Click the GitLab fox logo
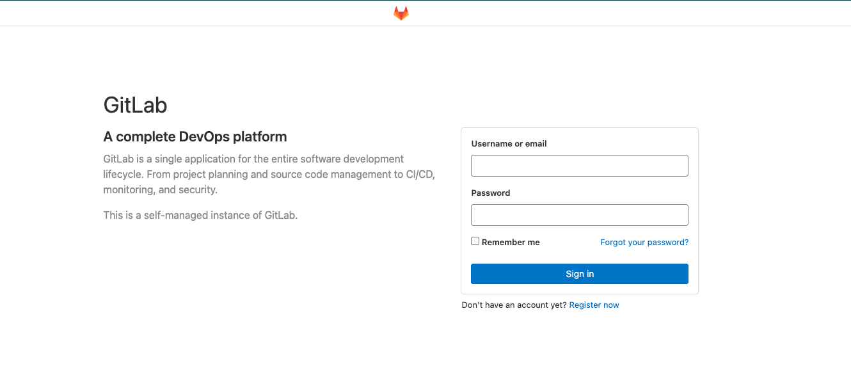 pos(401,13)
